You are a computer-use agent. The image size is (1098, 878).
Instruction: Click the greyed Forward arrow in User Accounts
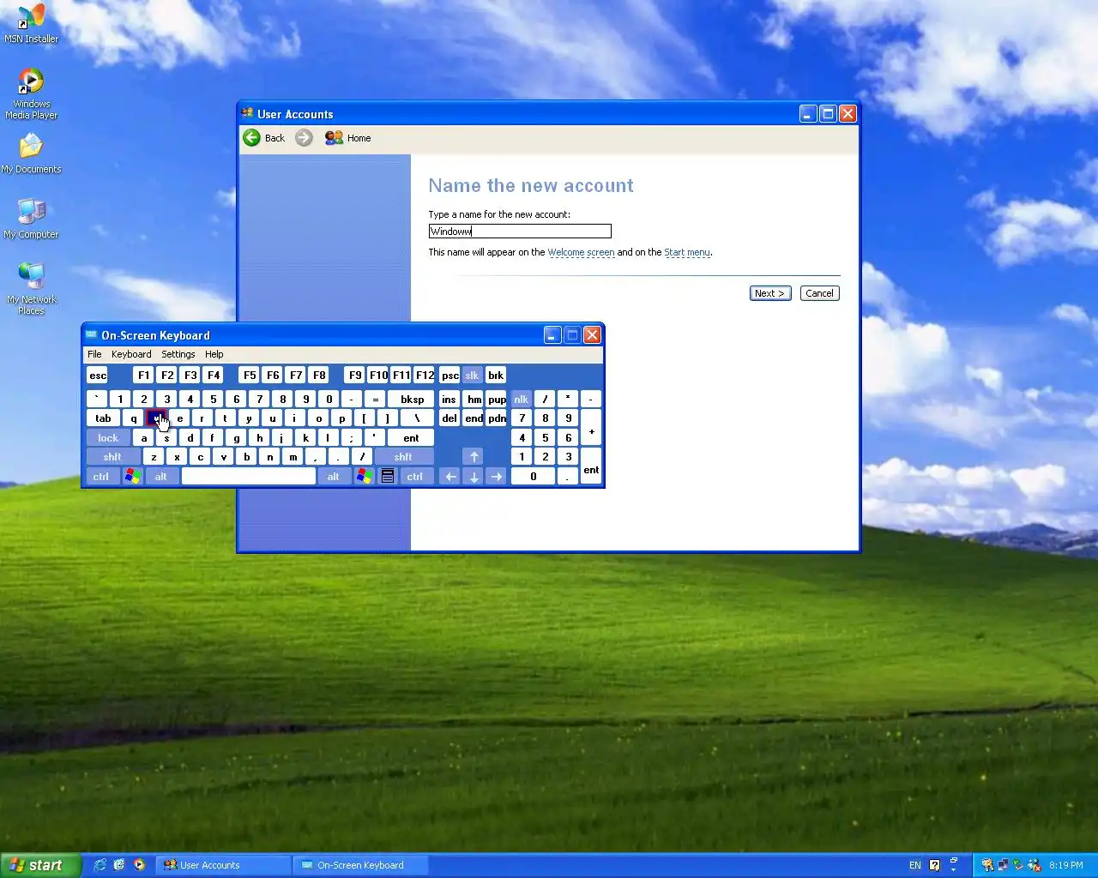304,138
